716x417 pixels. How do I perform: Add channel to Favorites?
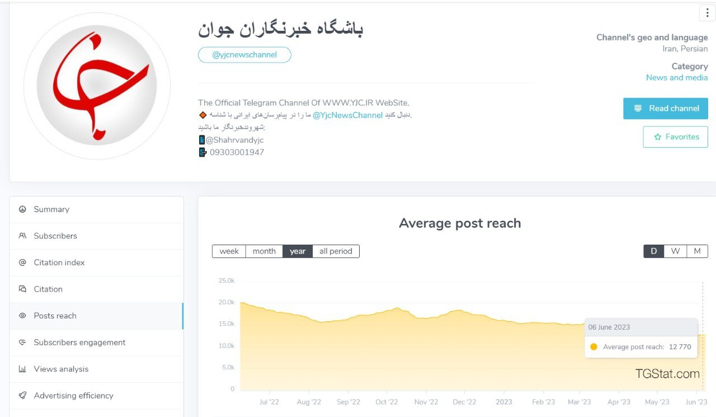click(x=675, y=137)
